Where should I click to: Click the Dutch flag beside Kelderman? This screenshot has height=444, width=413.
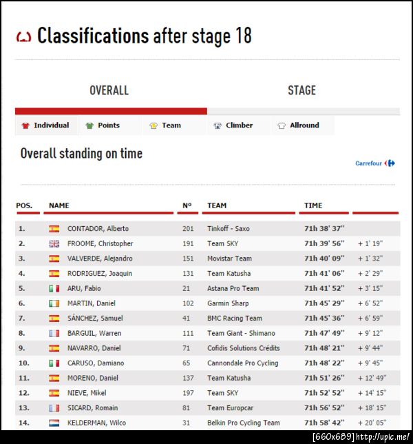pyautogui.click(x=54, y=423)
